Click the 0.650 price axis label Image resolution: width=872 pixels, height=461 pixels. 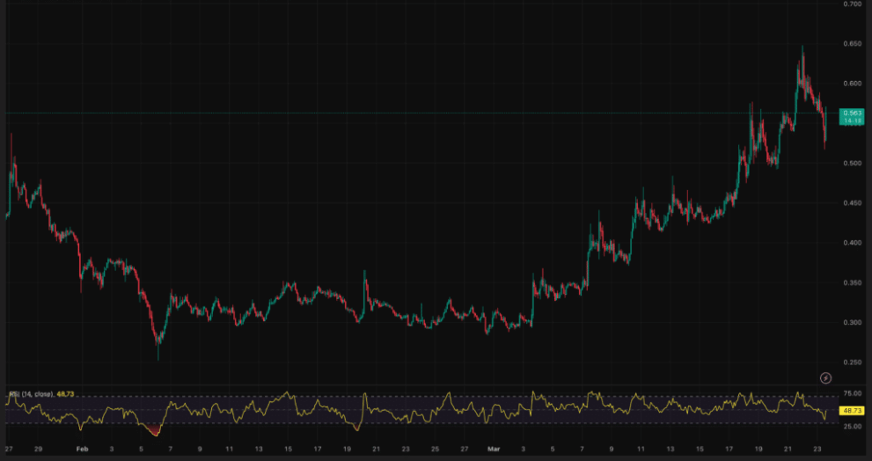click(x=852, y=44)
